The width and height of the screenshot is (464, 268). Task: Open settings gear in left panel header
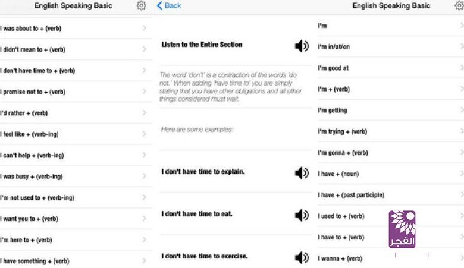141,6
